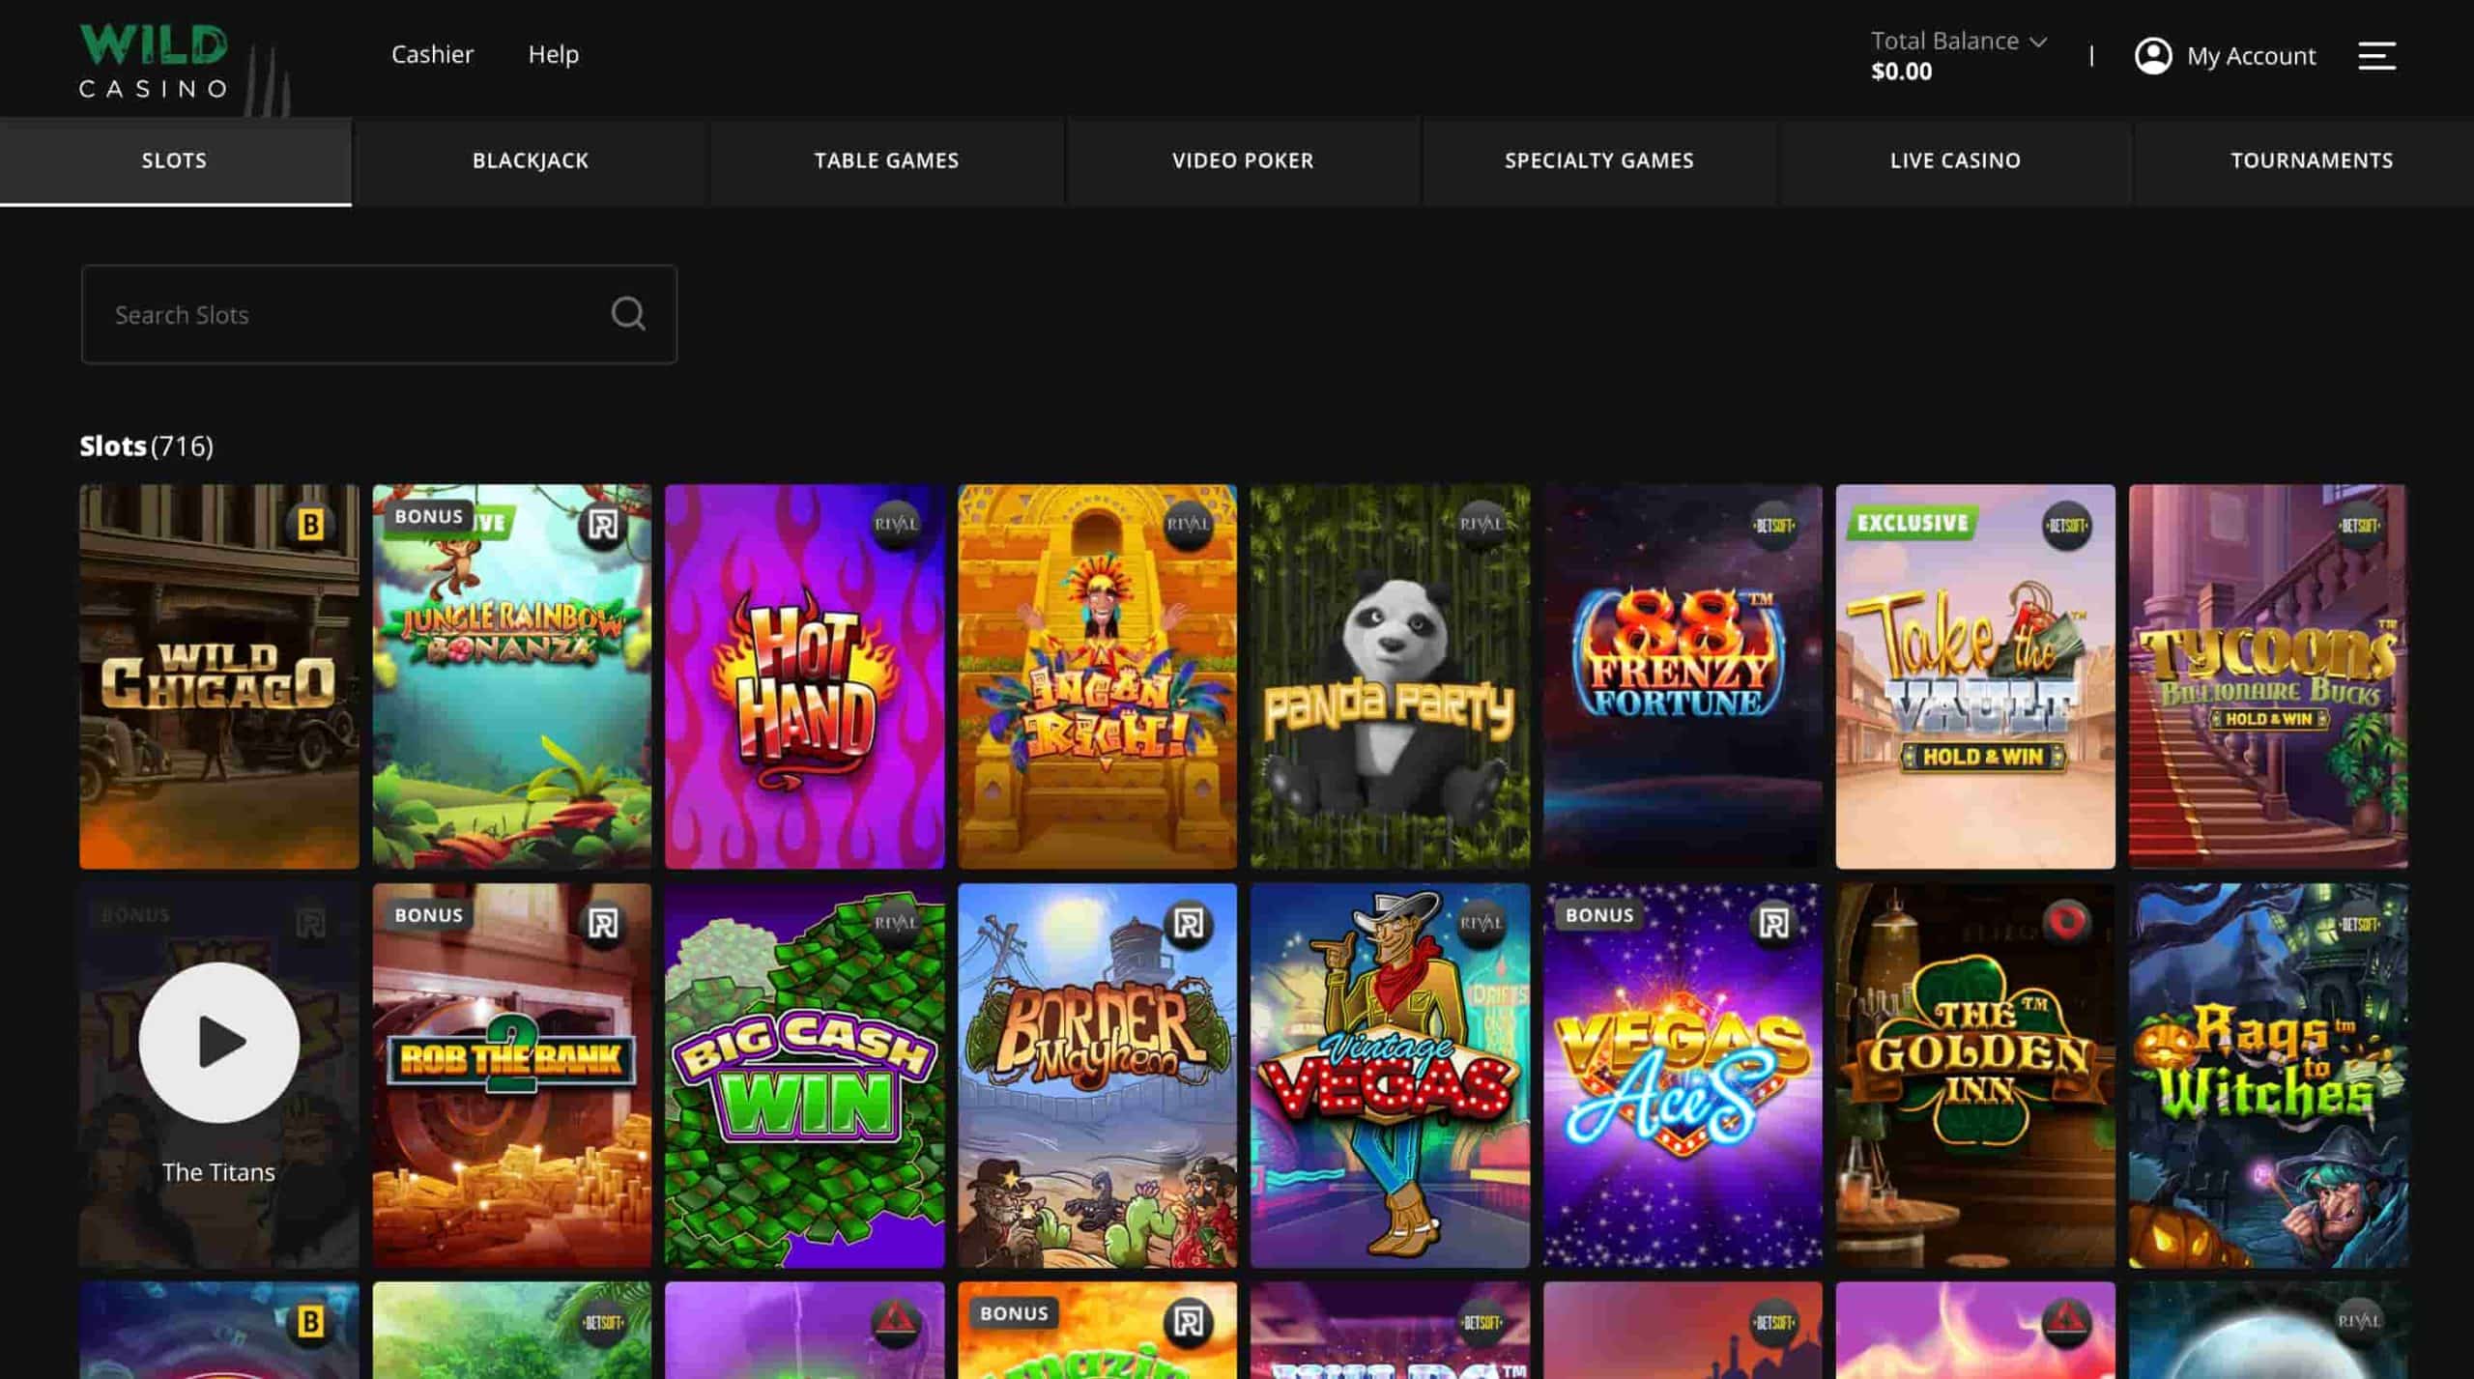Screen dimensions: 2474x1379
Task: Click the My Account user avatar icon
Action: click(x=2152, y=55)
